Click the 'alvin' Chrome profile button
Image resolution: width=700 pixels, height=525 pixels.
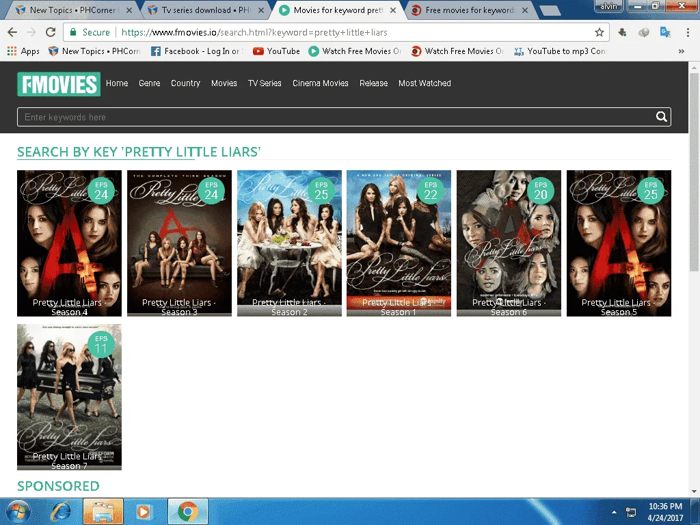608,5
